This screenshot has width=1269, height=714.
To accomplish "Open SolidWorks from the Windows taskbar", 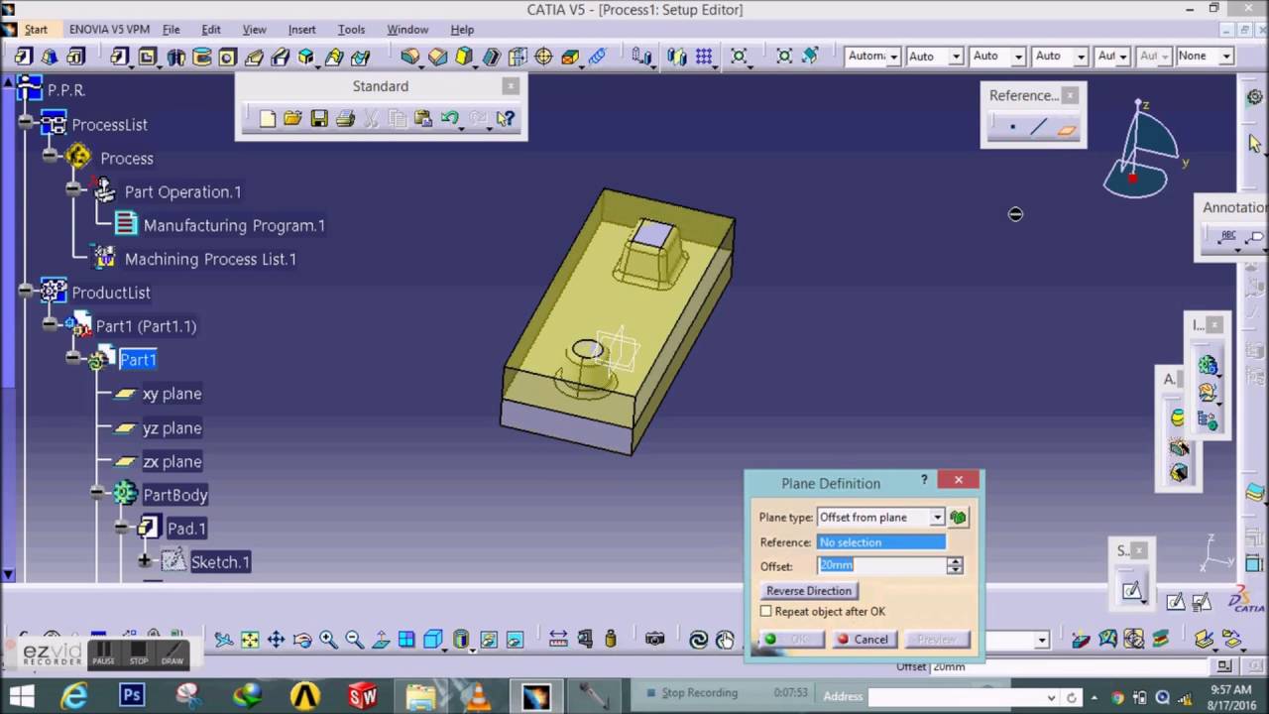I will [x=362, y=696].
